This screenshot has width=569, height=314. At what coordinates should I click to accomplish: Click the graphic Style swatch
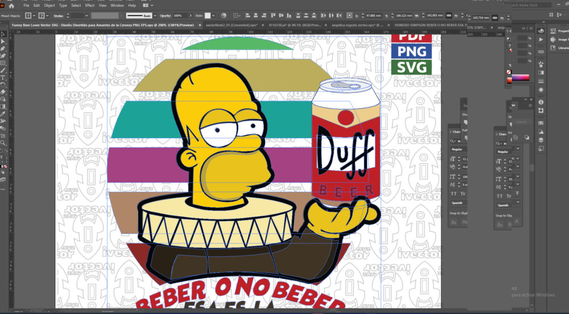tap(208, 15)
